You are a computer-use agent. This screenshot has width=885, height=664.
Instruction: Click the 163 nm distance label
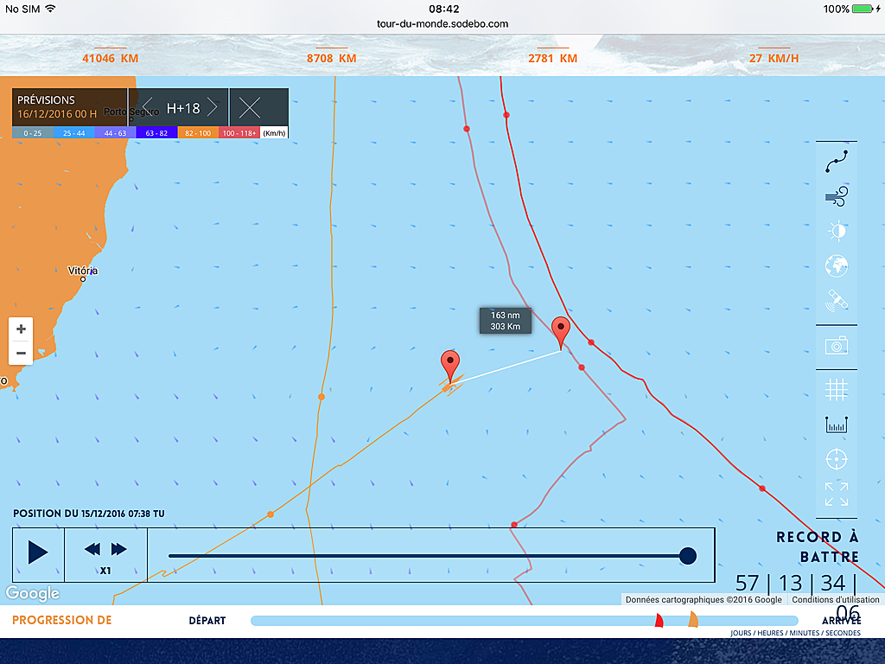point(505,321)
